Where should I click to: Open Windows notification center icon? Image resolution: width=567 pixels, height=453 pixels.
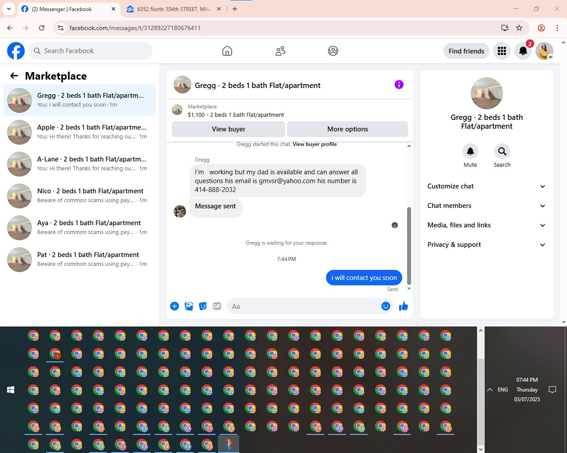click(552, 390)
